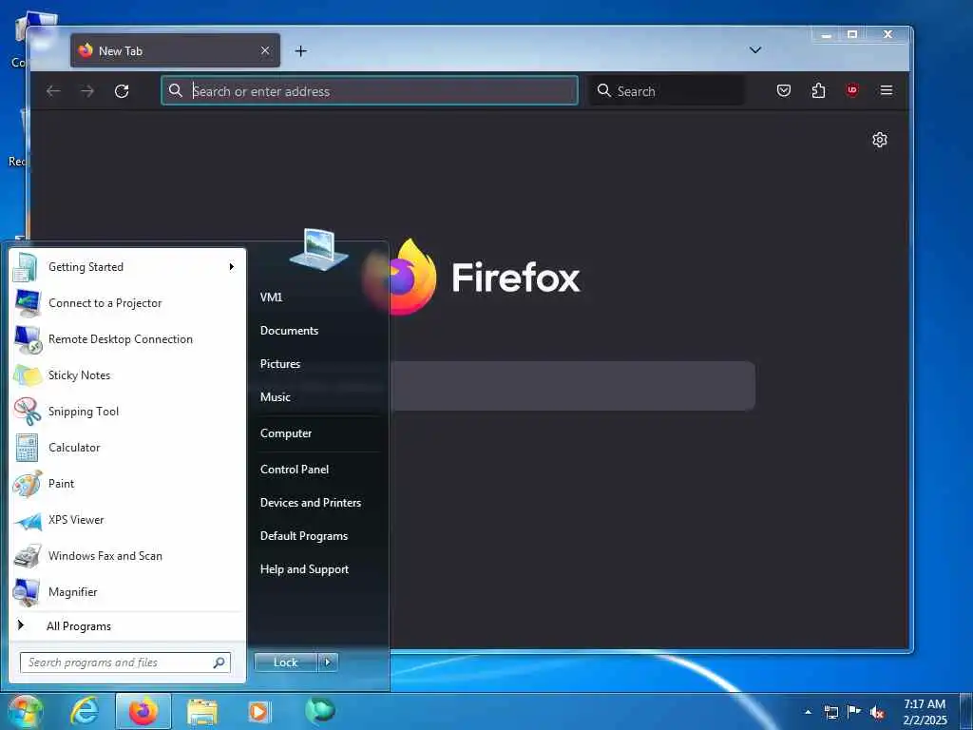Launch Calculator from Start menu
The height and width of the screenshot is (730, 973).
tap(127, 448)
